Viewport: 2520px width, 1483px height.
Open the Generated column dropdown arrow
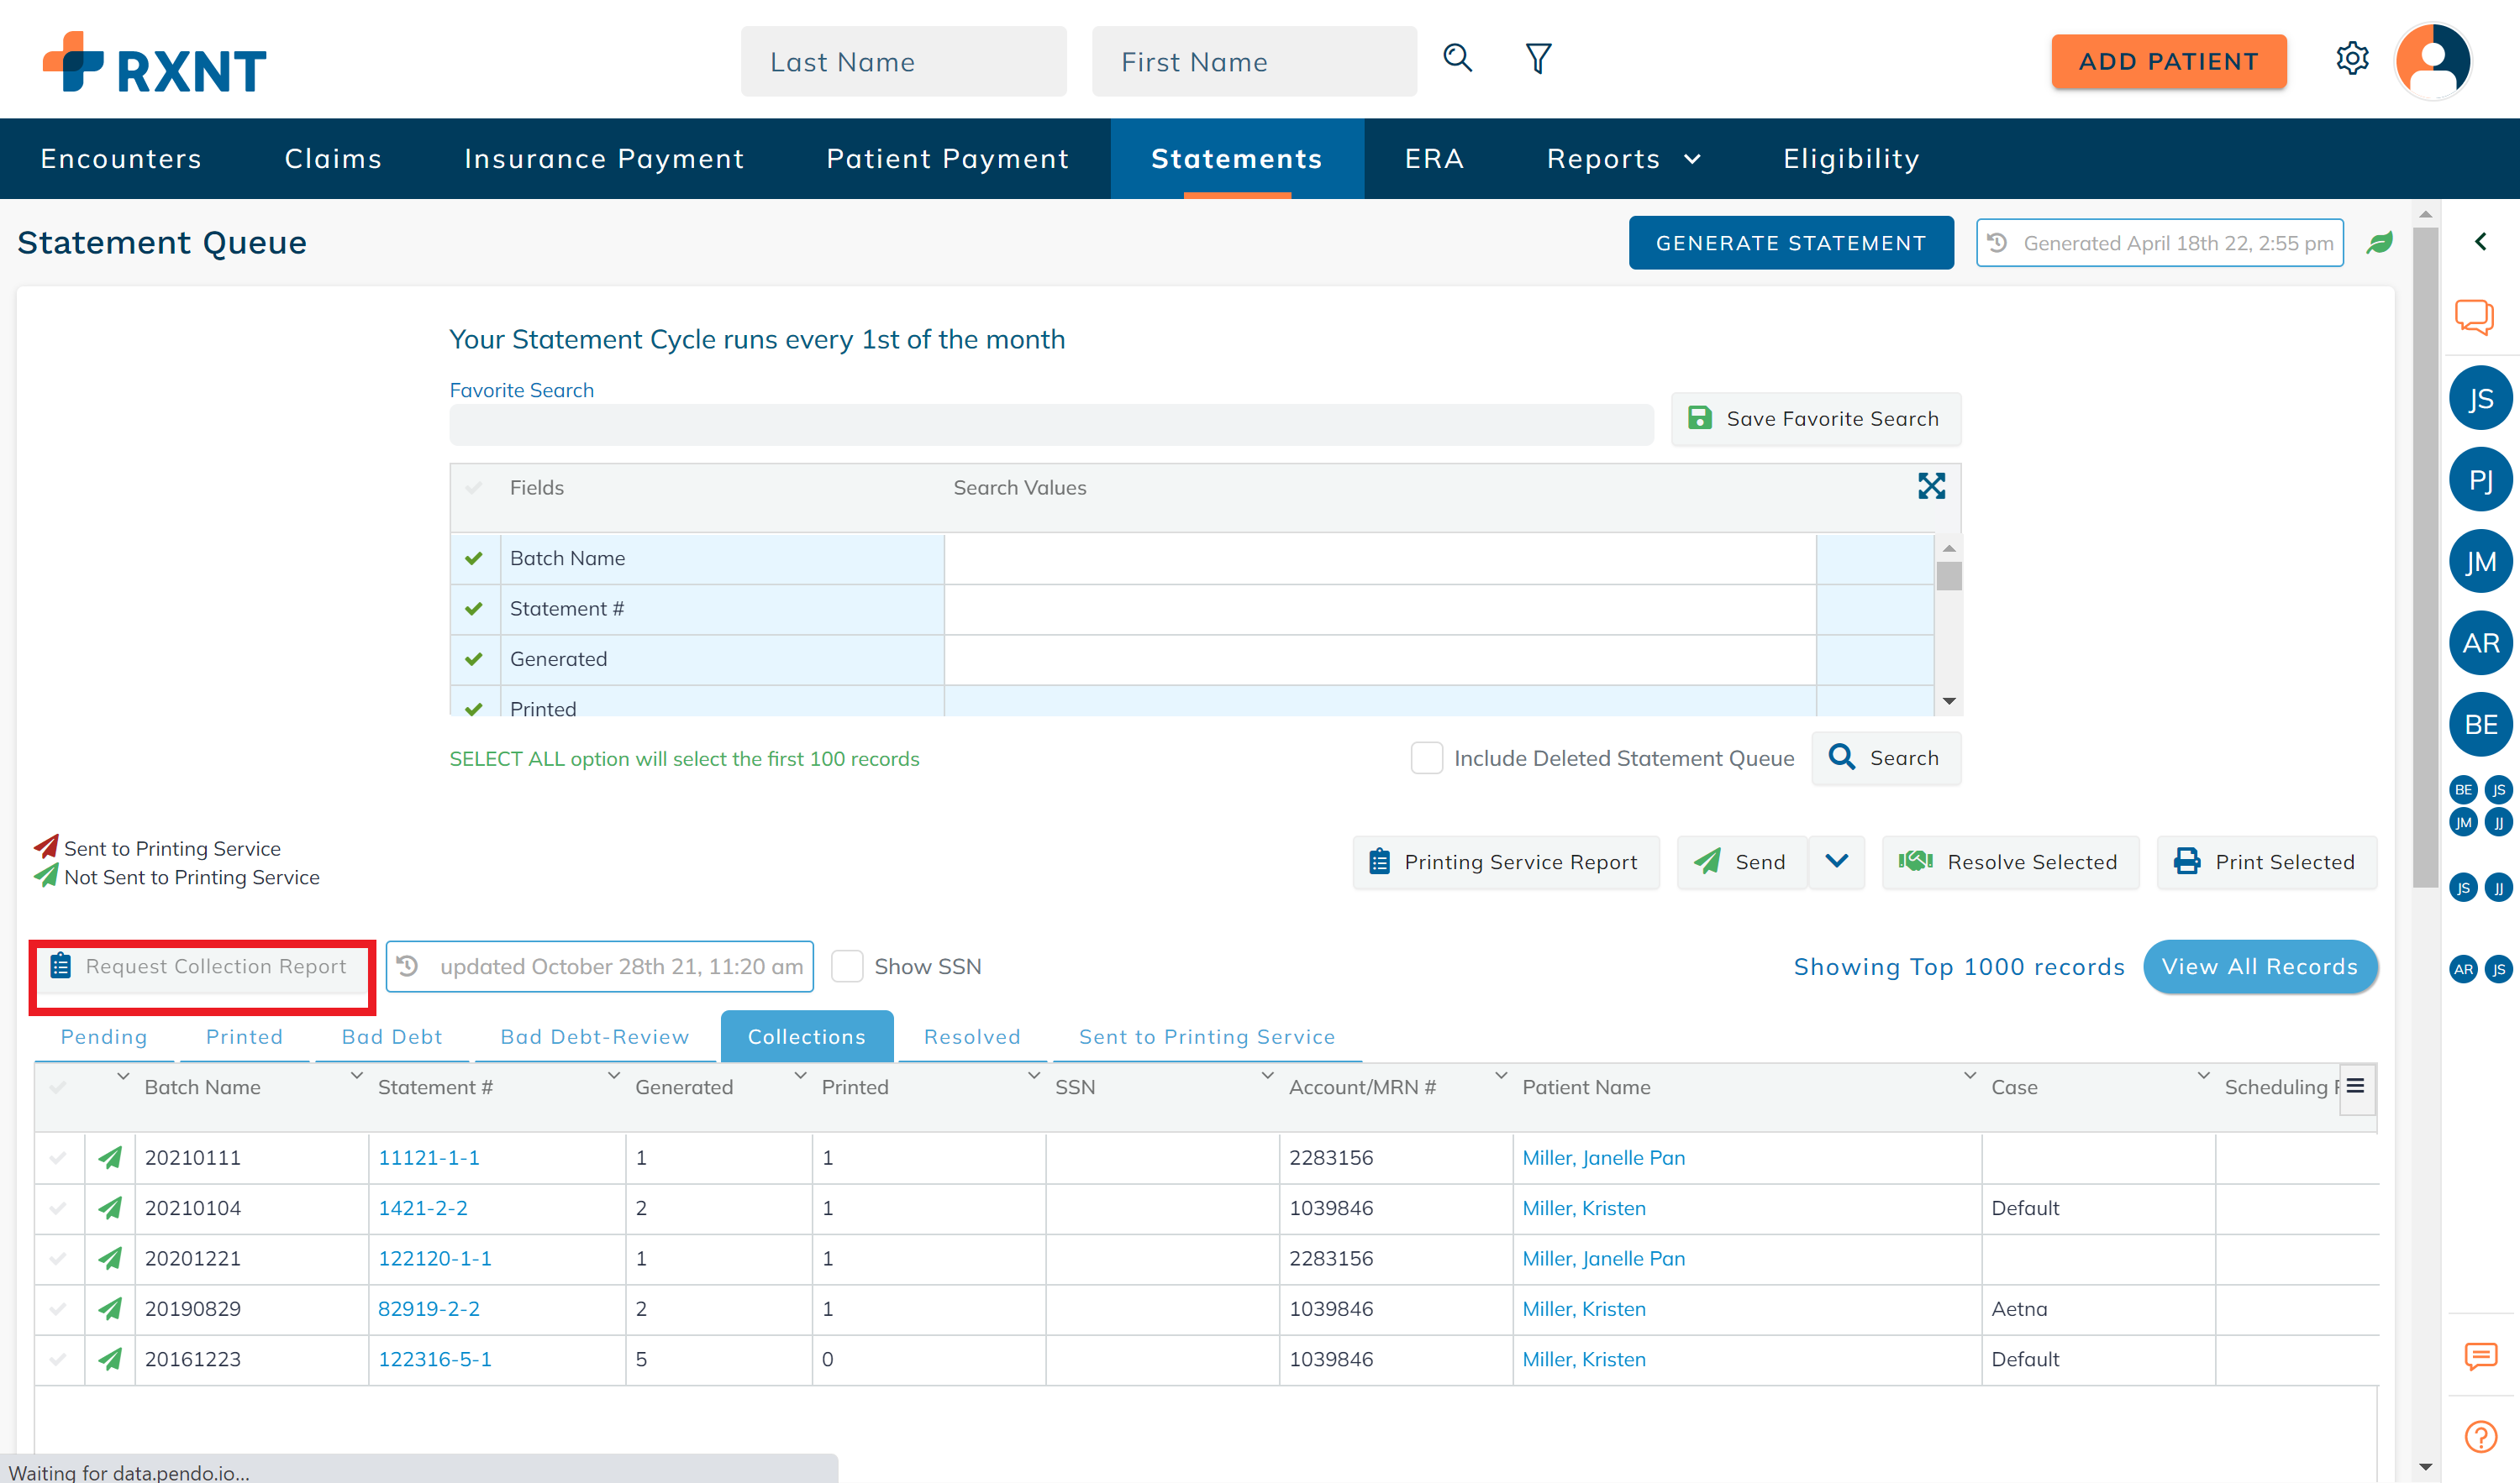[x=800, y=1075]
